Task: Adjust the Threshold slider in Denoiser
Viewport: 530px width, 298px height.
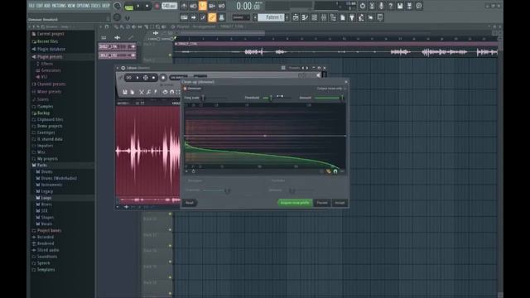Action: coord(277,98)
